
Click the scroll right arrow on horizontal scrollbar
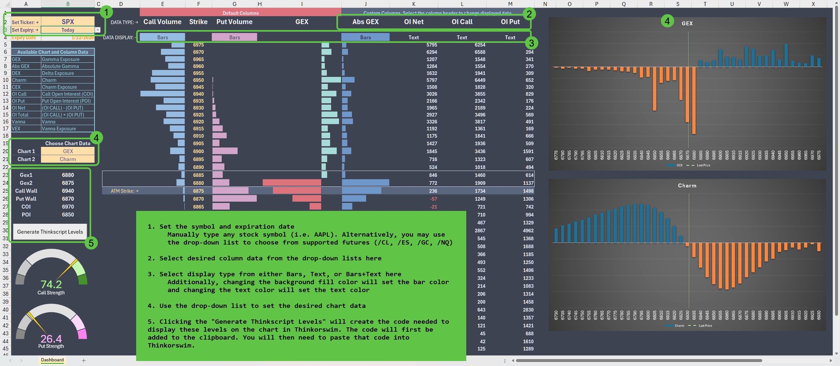[x=831, y=360]
